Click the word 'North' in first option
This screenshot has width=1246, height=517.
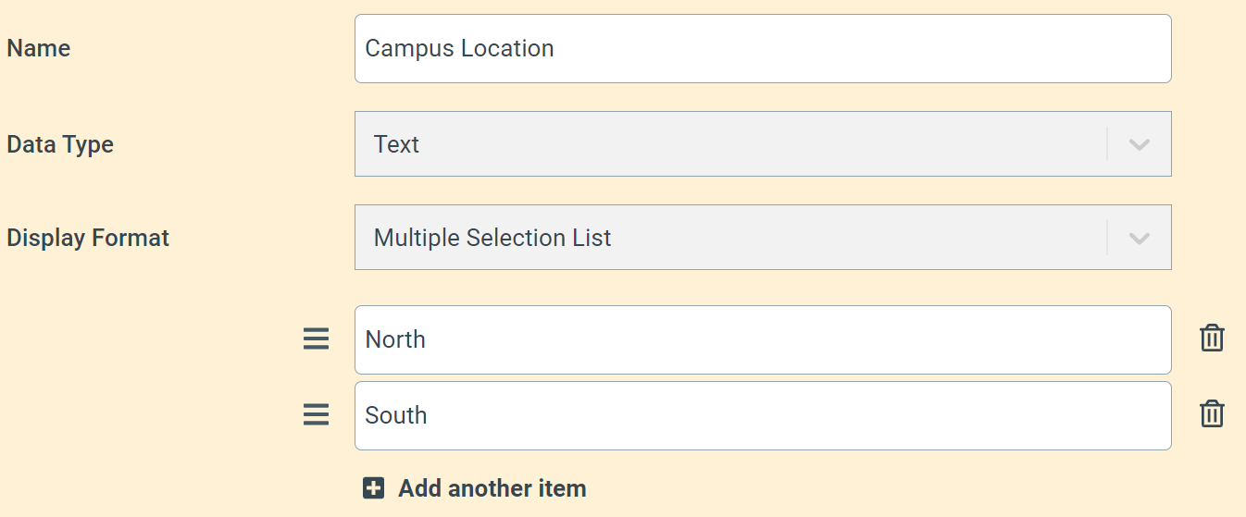point(395,339)
